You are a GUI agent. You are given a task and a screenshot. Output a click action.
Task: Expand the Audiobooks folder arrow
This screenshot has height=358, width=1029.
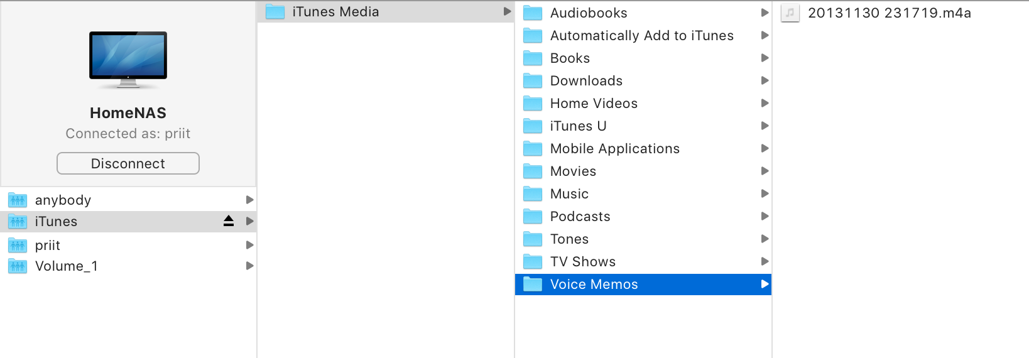pyautogui.click(x=765, y=13)
